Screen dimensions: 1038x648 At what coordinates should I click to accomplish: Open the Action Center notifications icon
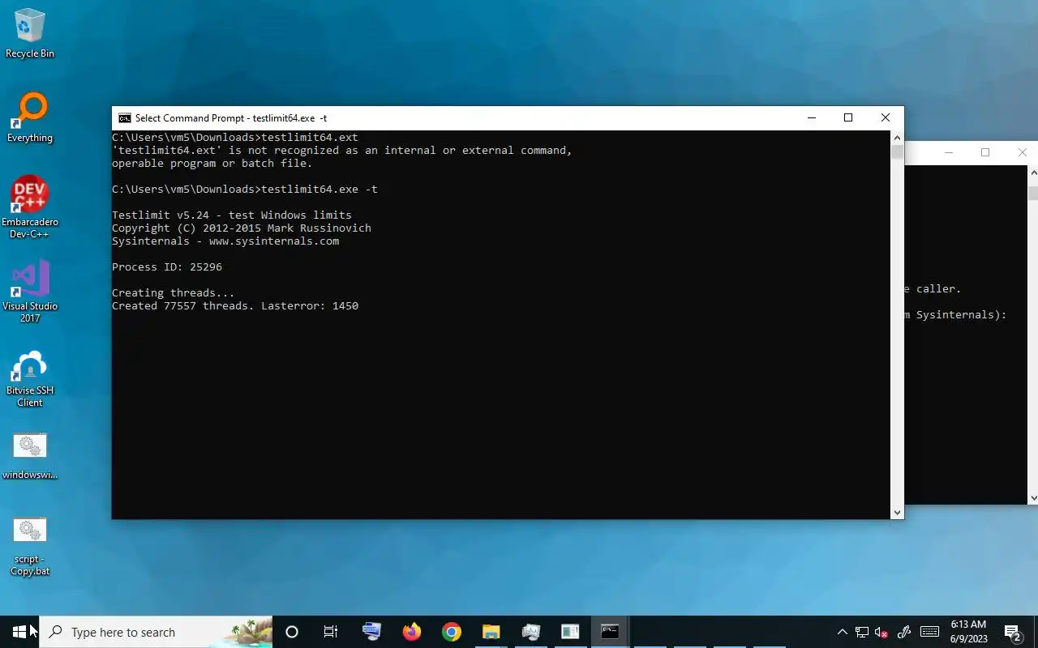(x=1013, y=632)
